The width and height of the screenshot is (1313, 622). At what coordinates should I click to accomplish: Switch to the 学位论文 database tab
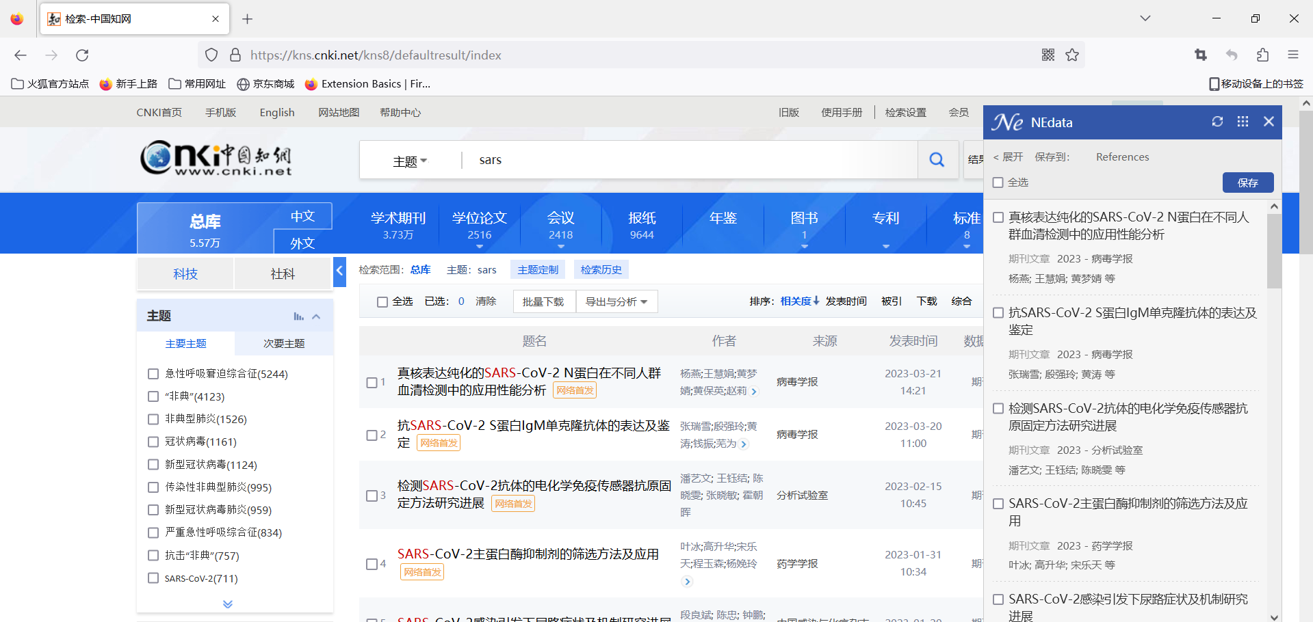pos(480,225)
